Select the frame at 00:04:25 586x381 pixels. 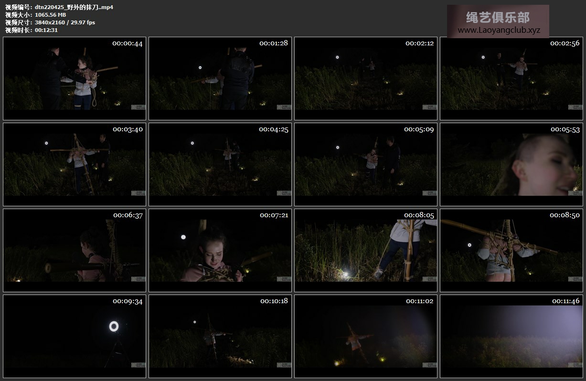pos(220,165)
